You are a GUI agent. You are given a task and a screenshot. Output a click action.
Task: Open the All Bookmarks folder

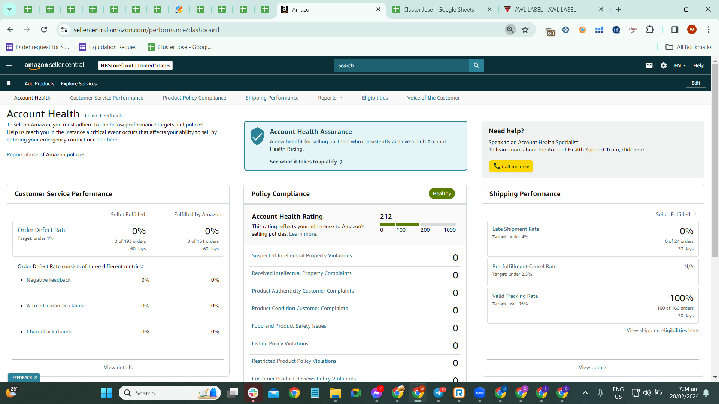click(x=689, y=47)
